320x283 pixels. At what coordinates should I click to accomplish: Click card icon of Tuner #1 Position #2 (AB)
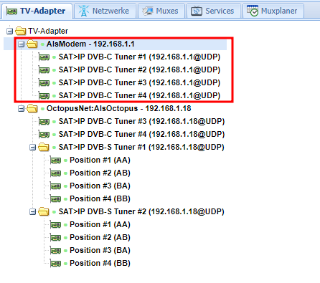tap(56, 173)
